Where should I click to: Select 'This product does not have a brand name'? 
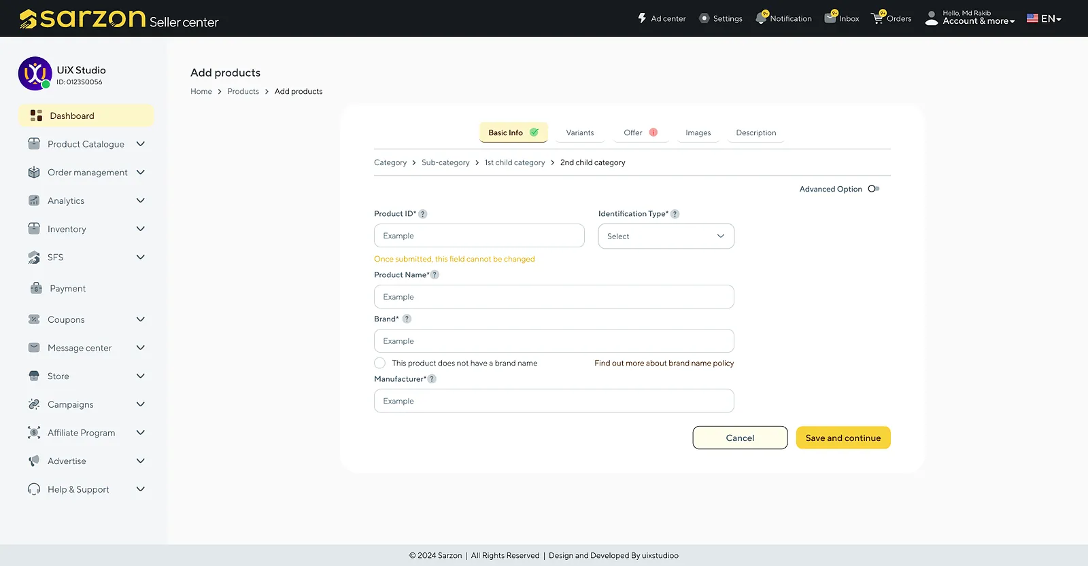pos(379,363)
